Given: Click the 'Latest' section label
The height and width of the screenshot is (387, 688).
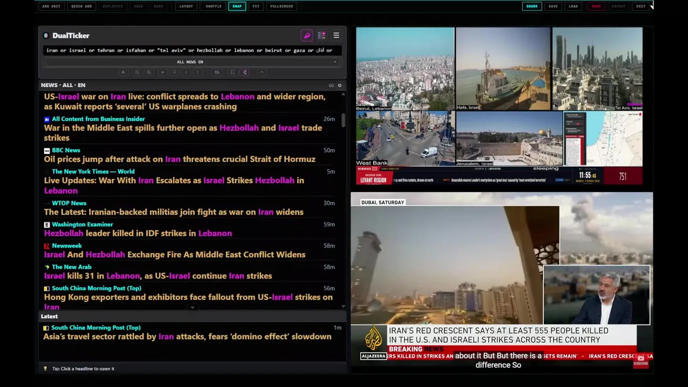Looking at the screenshot, I should click(49, 316).
